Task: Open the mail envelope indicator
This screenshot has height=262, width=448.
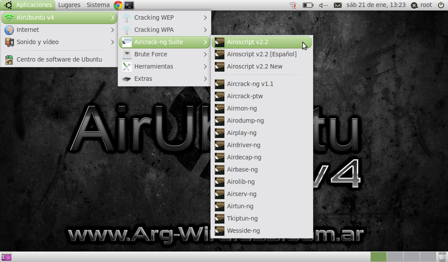Action: (338, 5)
